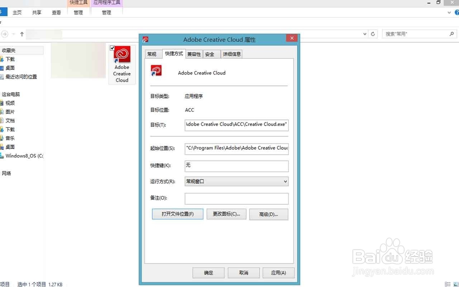Open the Explorer help icon
Viewport: 459px width, 287px height.
point(457,12)
